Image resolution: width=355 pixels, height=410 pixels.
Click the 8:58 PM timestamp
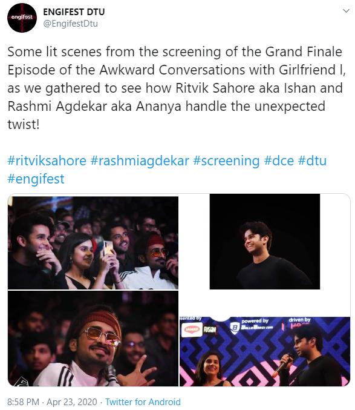[x=23, y=402]
